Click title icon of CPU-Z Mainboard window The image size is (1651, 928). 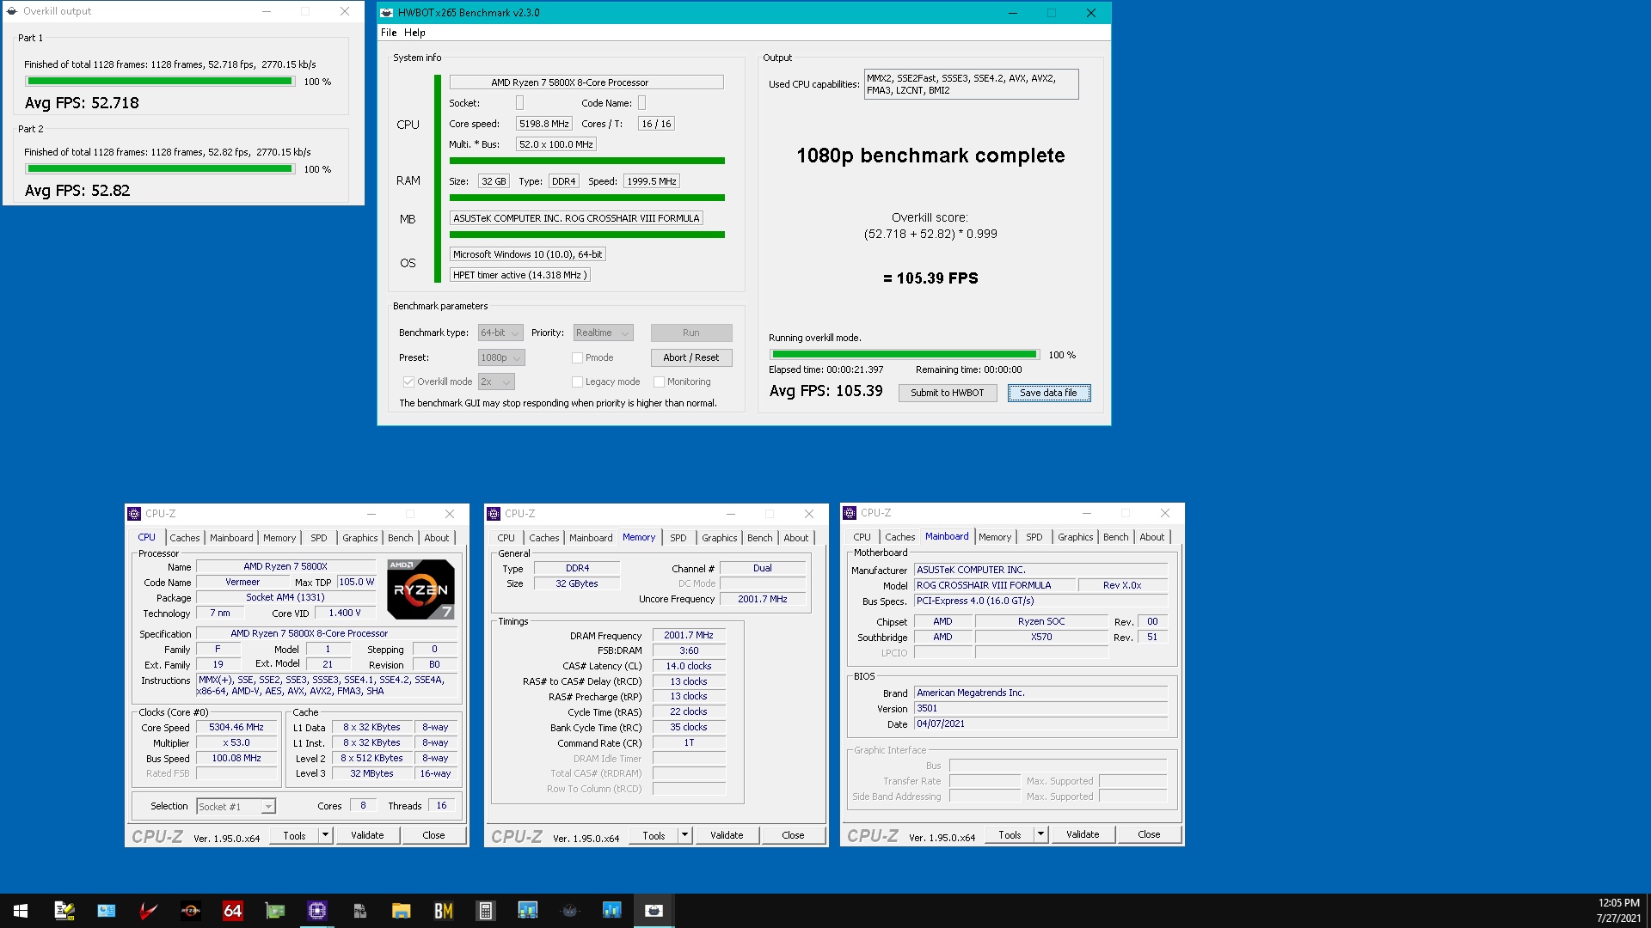pos(850,513)
